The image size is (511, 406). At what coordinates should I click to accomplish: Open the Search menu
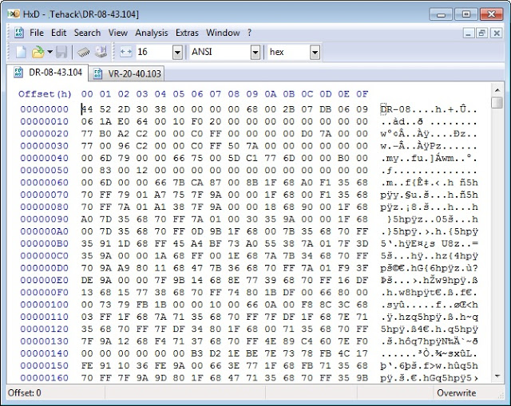[x=88, y=33]
